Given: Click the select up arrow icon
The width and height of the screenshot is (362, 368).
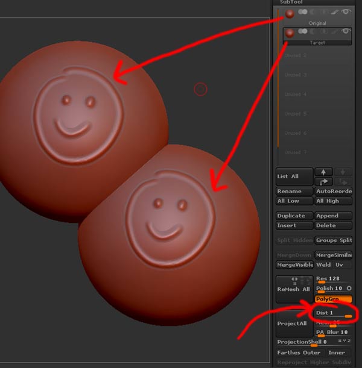Looking at the screenshot, I should pos(323,172).
